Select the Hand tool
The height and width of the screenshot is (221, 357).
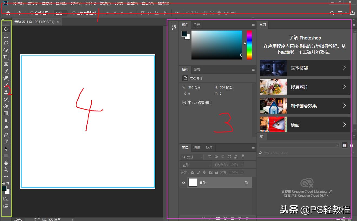6,163
